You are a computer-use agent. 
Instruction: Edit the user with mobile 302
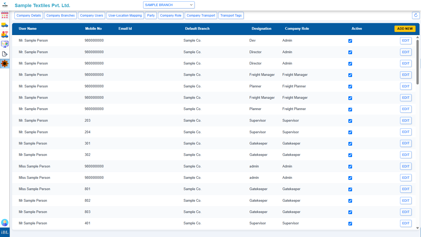406,155
